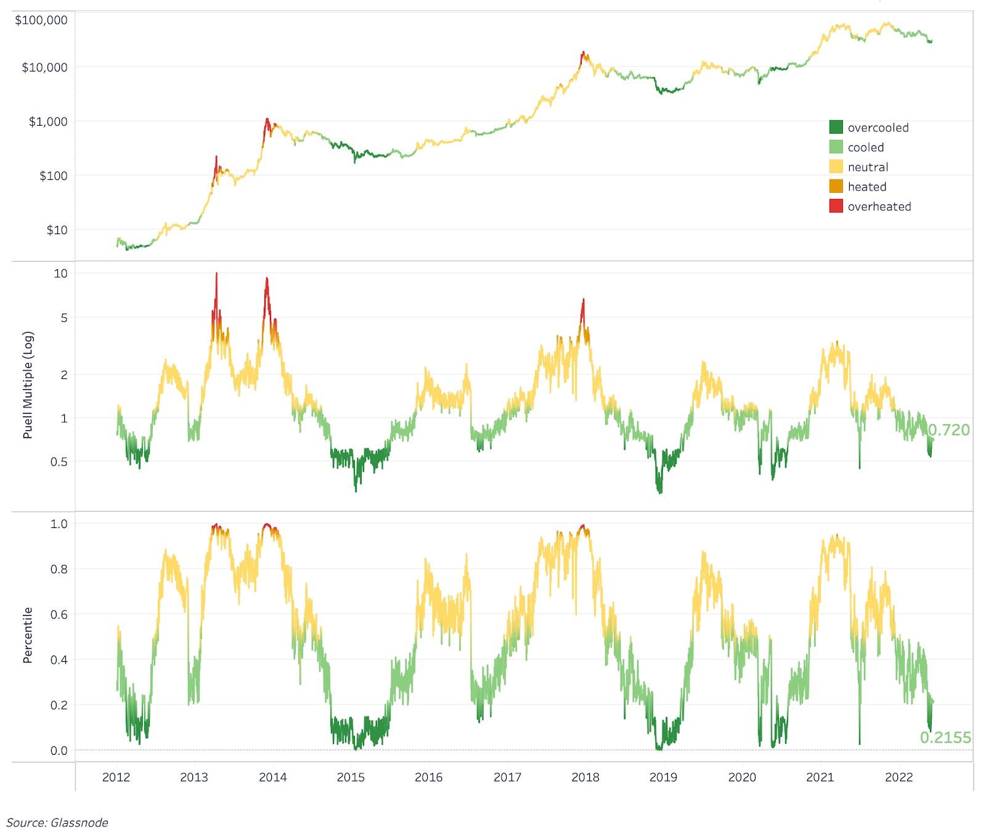Click the 'neutral' legend text label
The height and width of the screenshot is (838, 986).
868,167
